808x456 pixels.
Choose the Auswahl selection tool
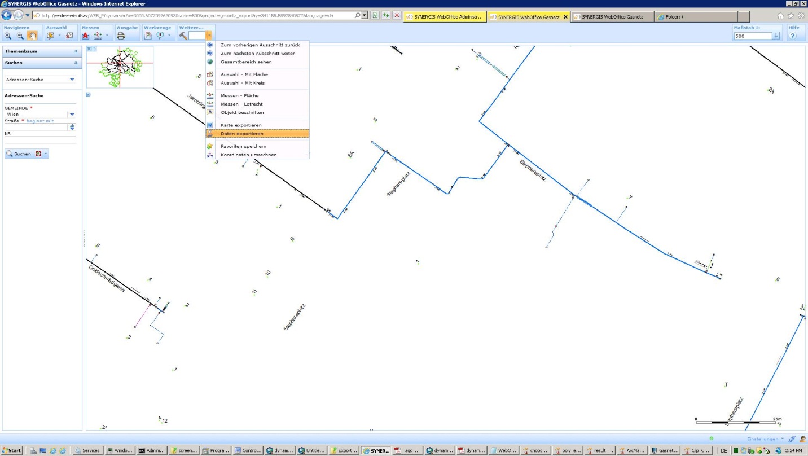tap(51, 36)
